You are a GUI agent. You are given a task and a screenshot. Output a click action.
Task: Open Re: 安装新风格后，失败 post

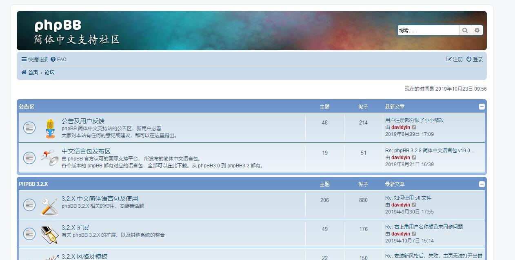coord(434,256)
